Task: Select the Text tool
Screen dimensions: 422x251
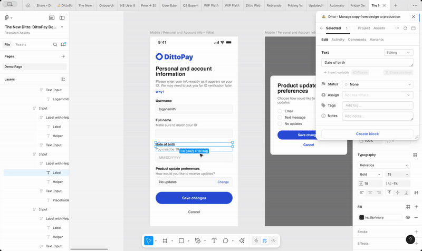Action: click(x=214, y=240)
